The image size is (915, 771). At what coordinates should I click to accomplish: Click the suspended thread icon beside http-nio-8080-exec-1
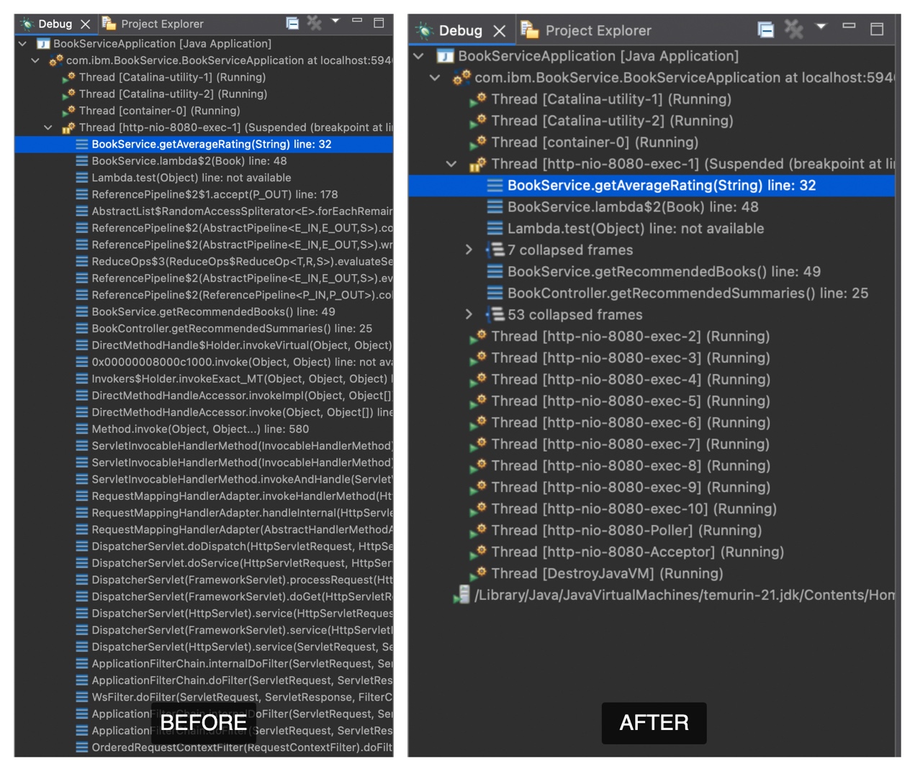[x=477, y=163]
